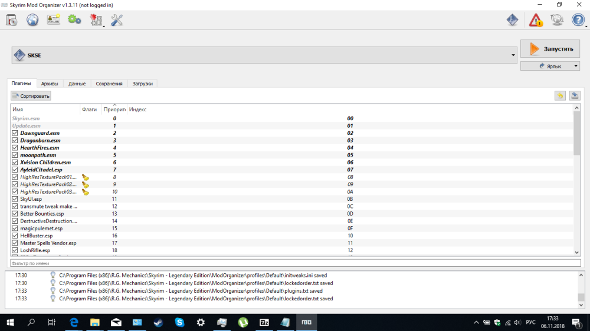Show hidden system tray icons
The image size is (590, 331).
click(x=476, y=322)
